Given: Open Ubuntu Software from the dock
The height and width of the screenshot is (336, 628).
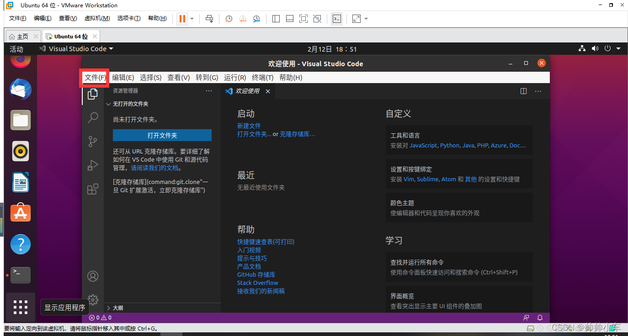Looking at the screenshot, I should [21, 213].
